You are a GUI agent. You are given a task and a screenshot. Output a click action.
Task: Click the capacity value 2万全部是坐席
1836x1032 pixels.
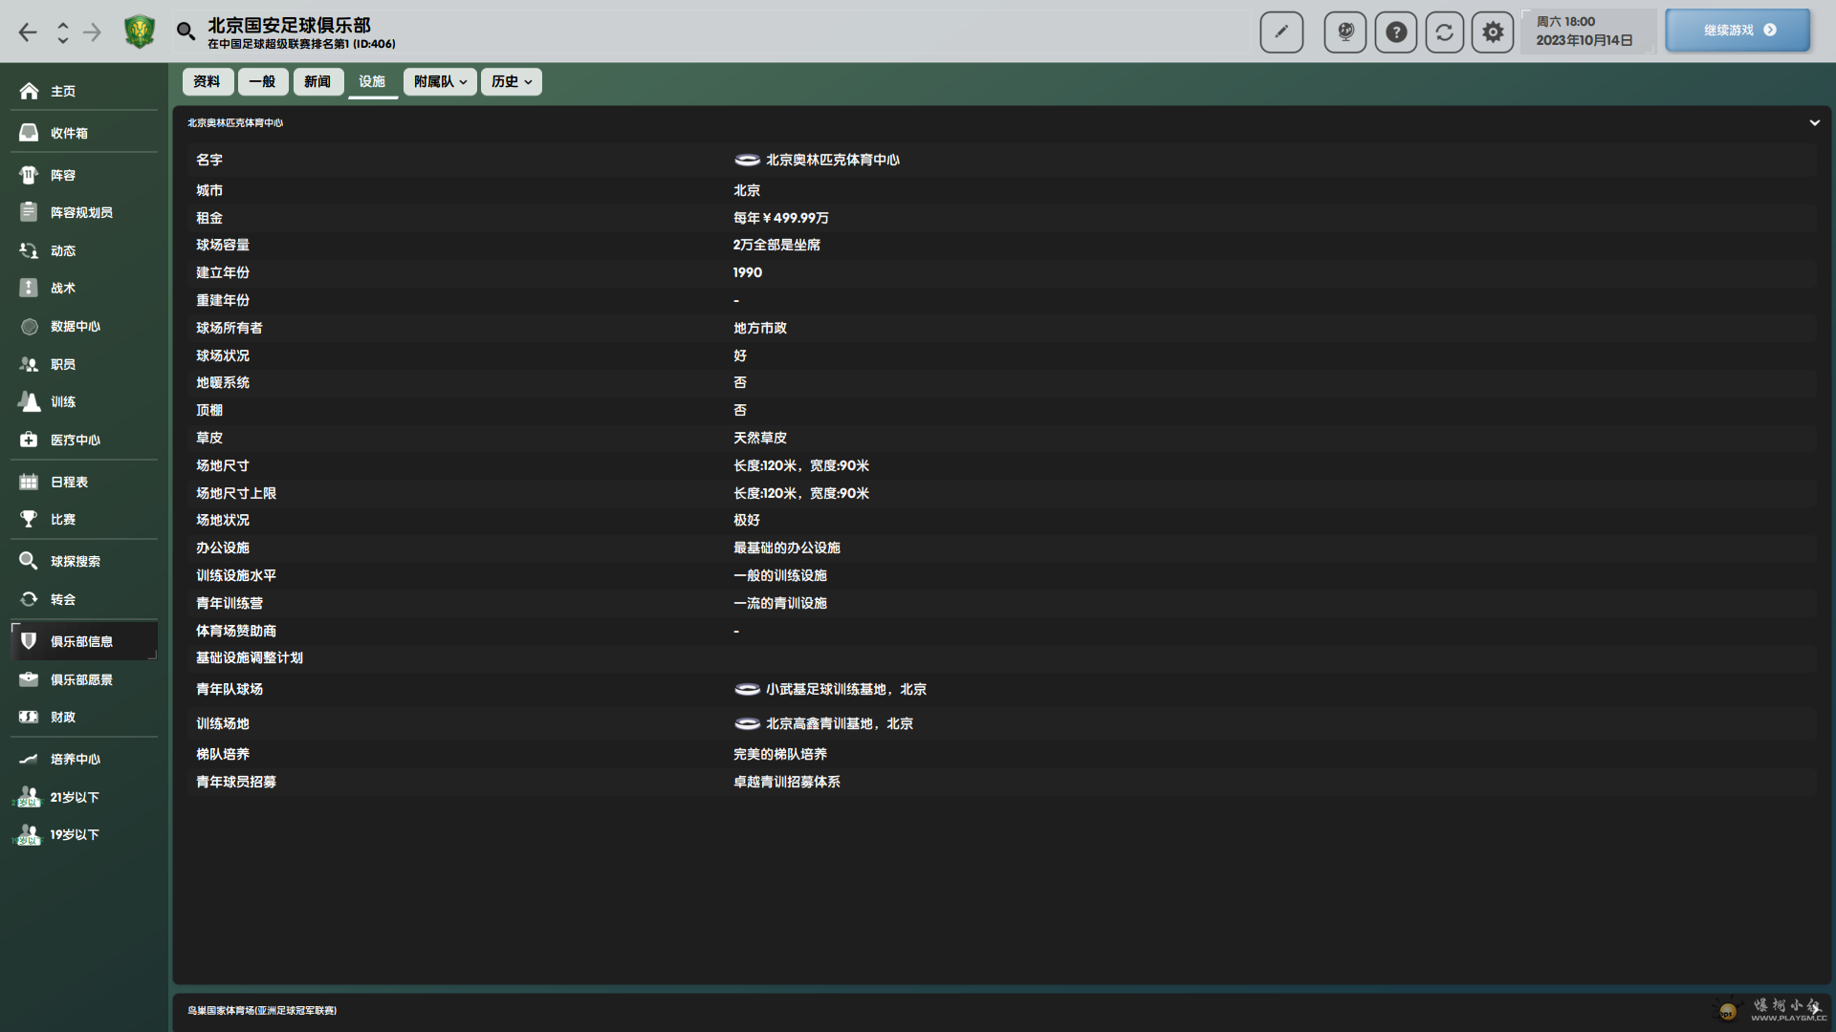(x=776, y=245)
